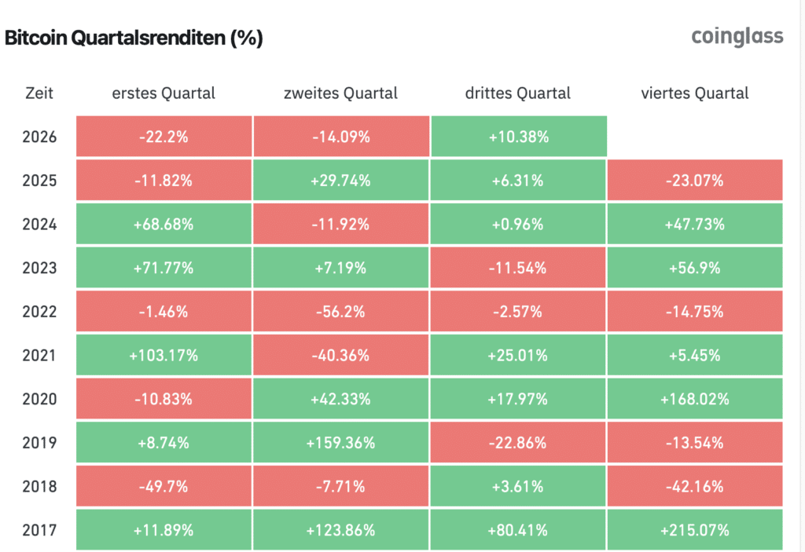Select the +168.02% cell in 2020
Image resolution: width=805 pixels, height=552 pixels.
(x=695, y=399)
